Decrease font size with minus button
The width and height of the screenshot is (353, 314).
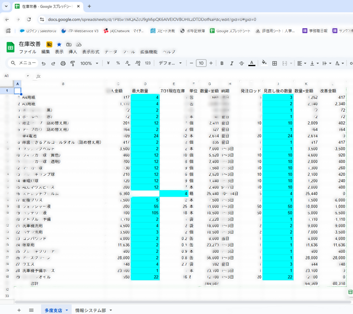(191, 63)
